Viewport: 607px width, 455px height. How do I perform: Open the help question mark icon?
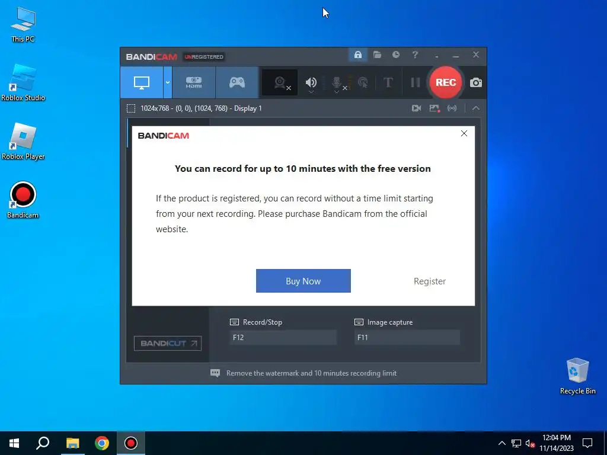415,55
